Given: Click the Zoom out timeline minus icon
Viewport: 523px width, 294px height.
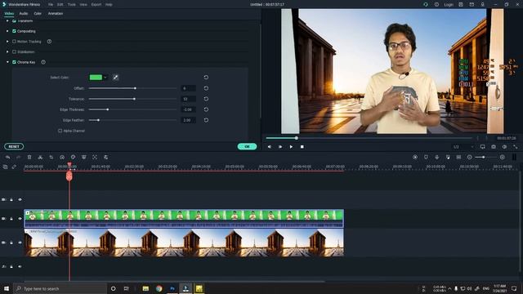Looking at the screenshot, I should click(x=470, y=157).
